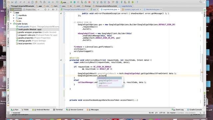213x120 pixels.
Task: Expand the java folder
Action: click(x=14, y=18)
